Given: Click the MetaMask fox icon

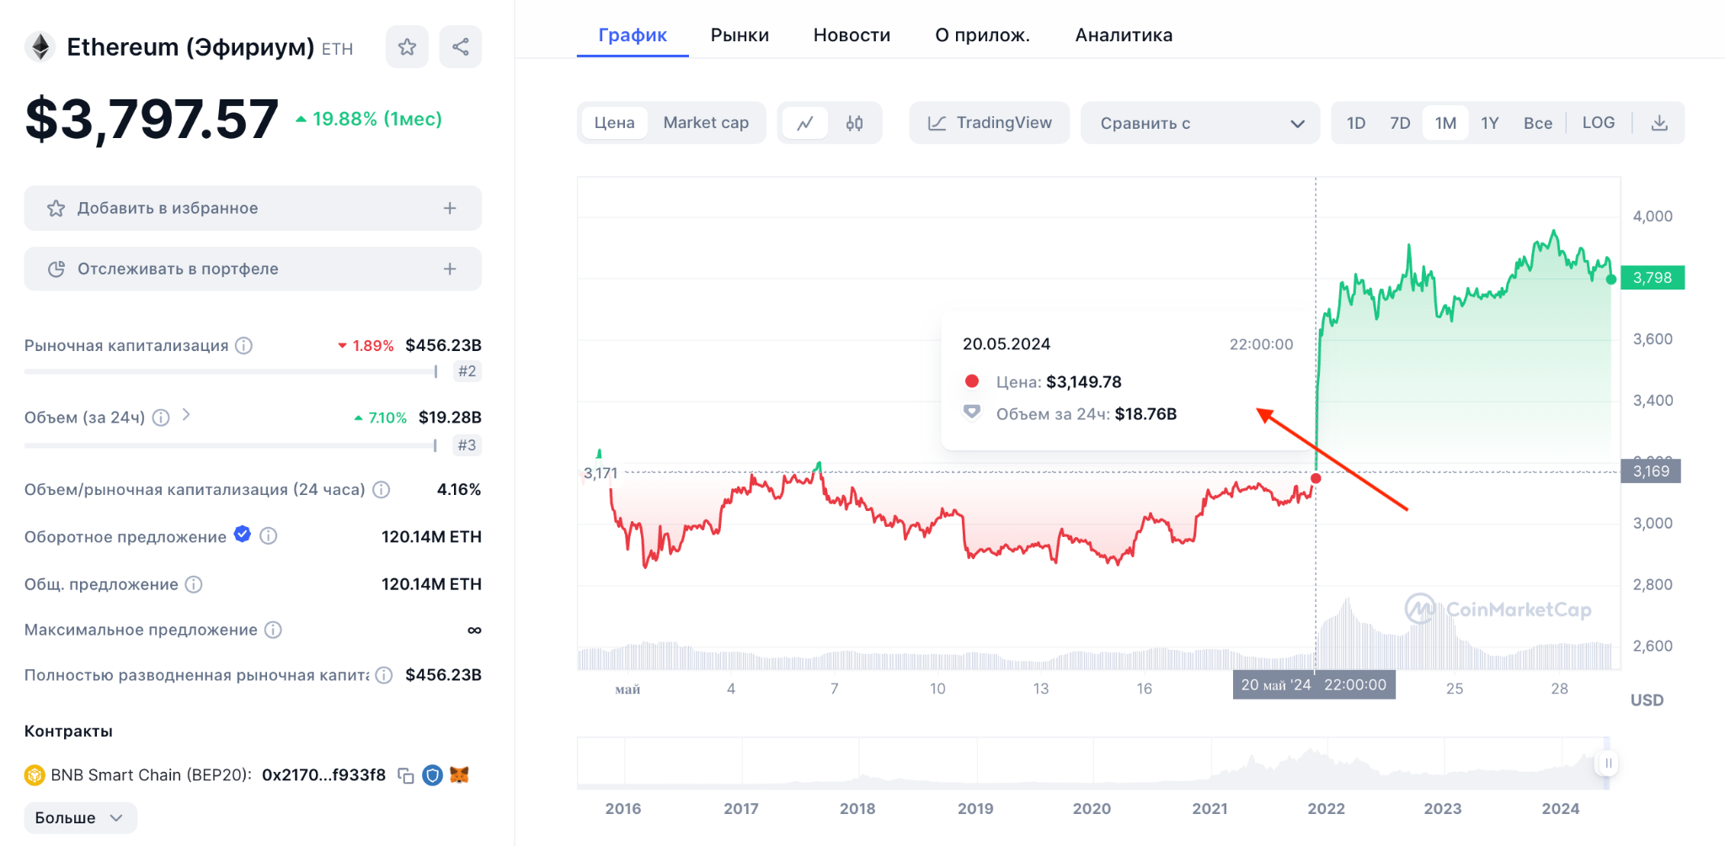Looking at the screenshot, I should click(x=459, y=774).
